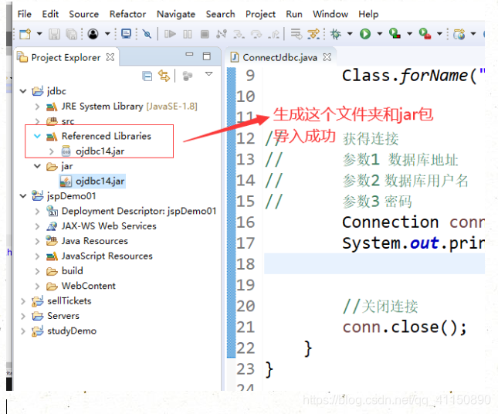The image size is (498, 414).
Task: Click the External Tools run icon
Action: point(425,34)
